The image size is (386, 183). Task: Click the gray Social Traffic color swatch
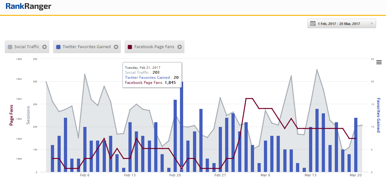[x=10, y=47]
